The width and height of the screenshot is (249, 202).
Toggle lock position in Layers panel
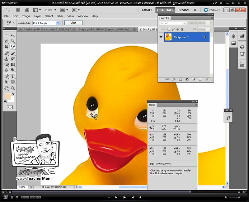click(177, 29)
